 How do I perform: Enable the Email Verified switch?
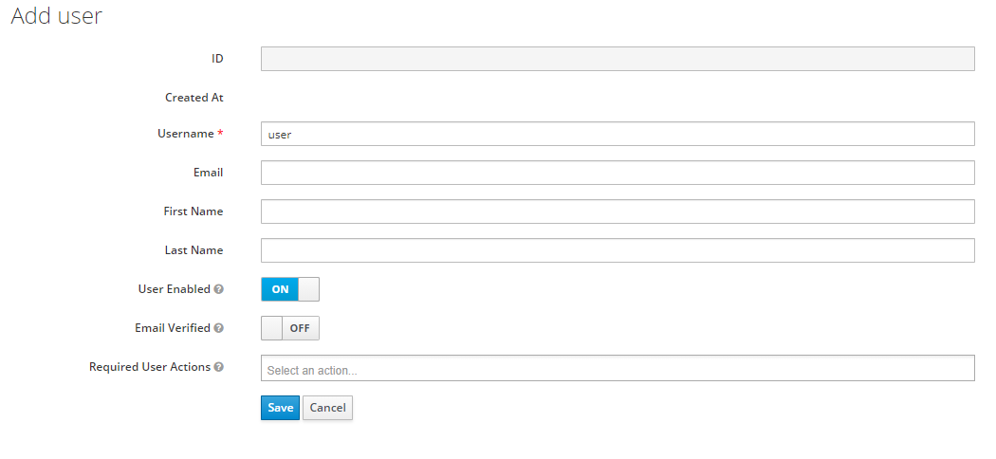tap(290, 328)
